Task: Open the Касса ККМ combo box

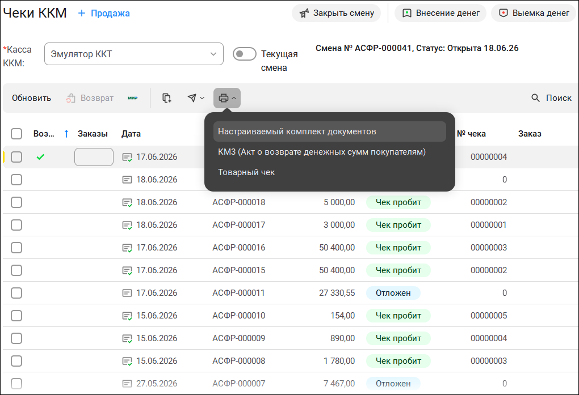Action: tap(133, 54)
